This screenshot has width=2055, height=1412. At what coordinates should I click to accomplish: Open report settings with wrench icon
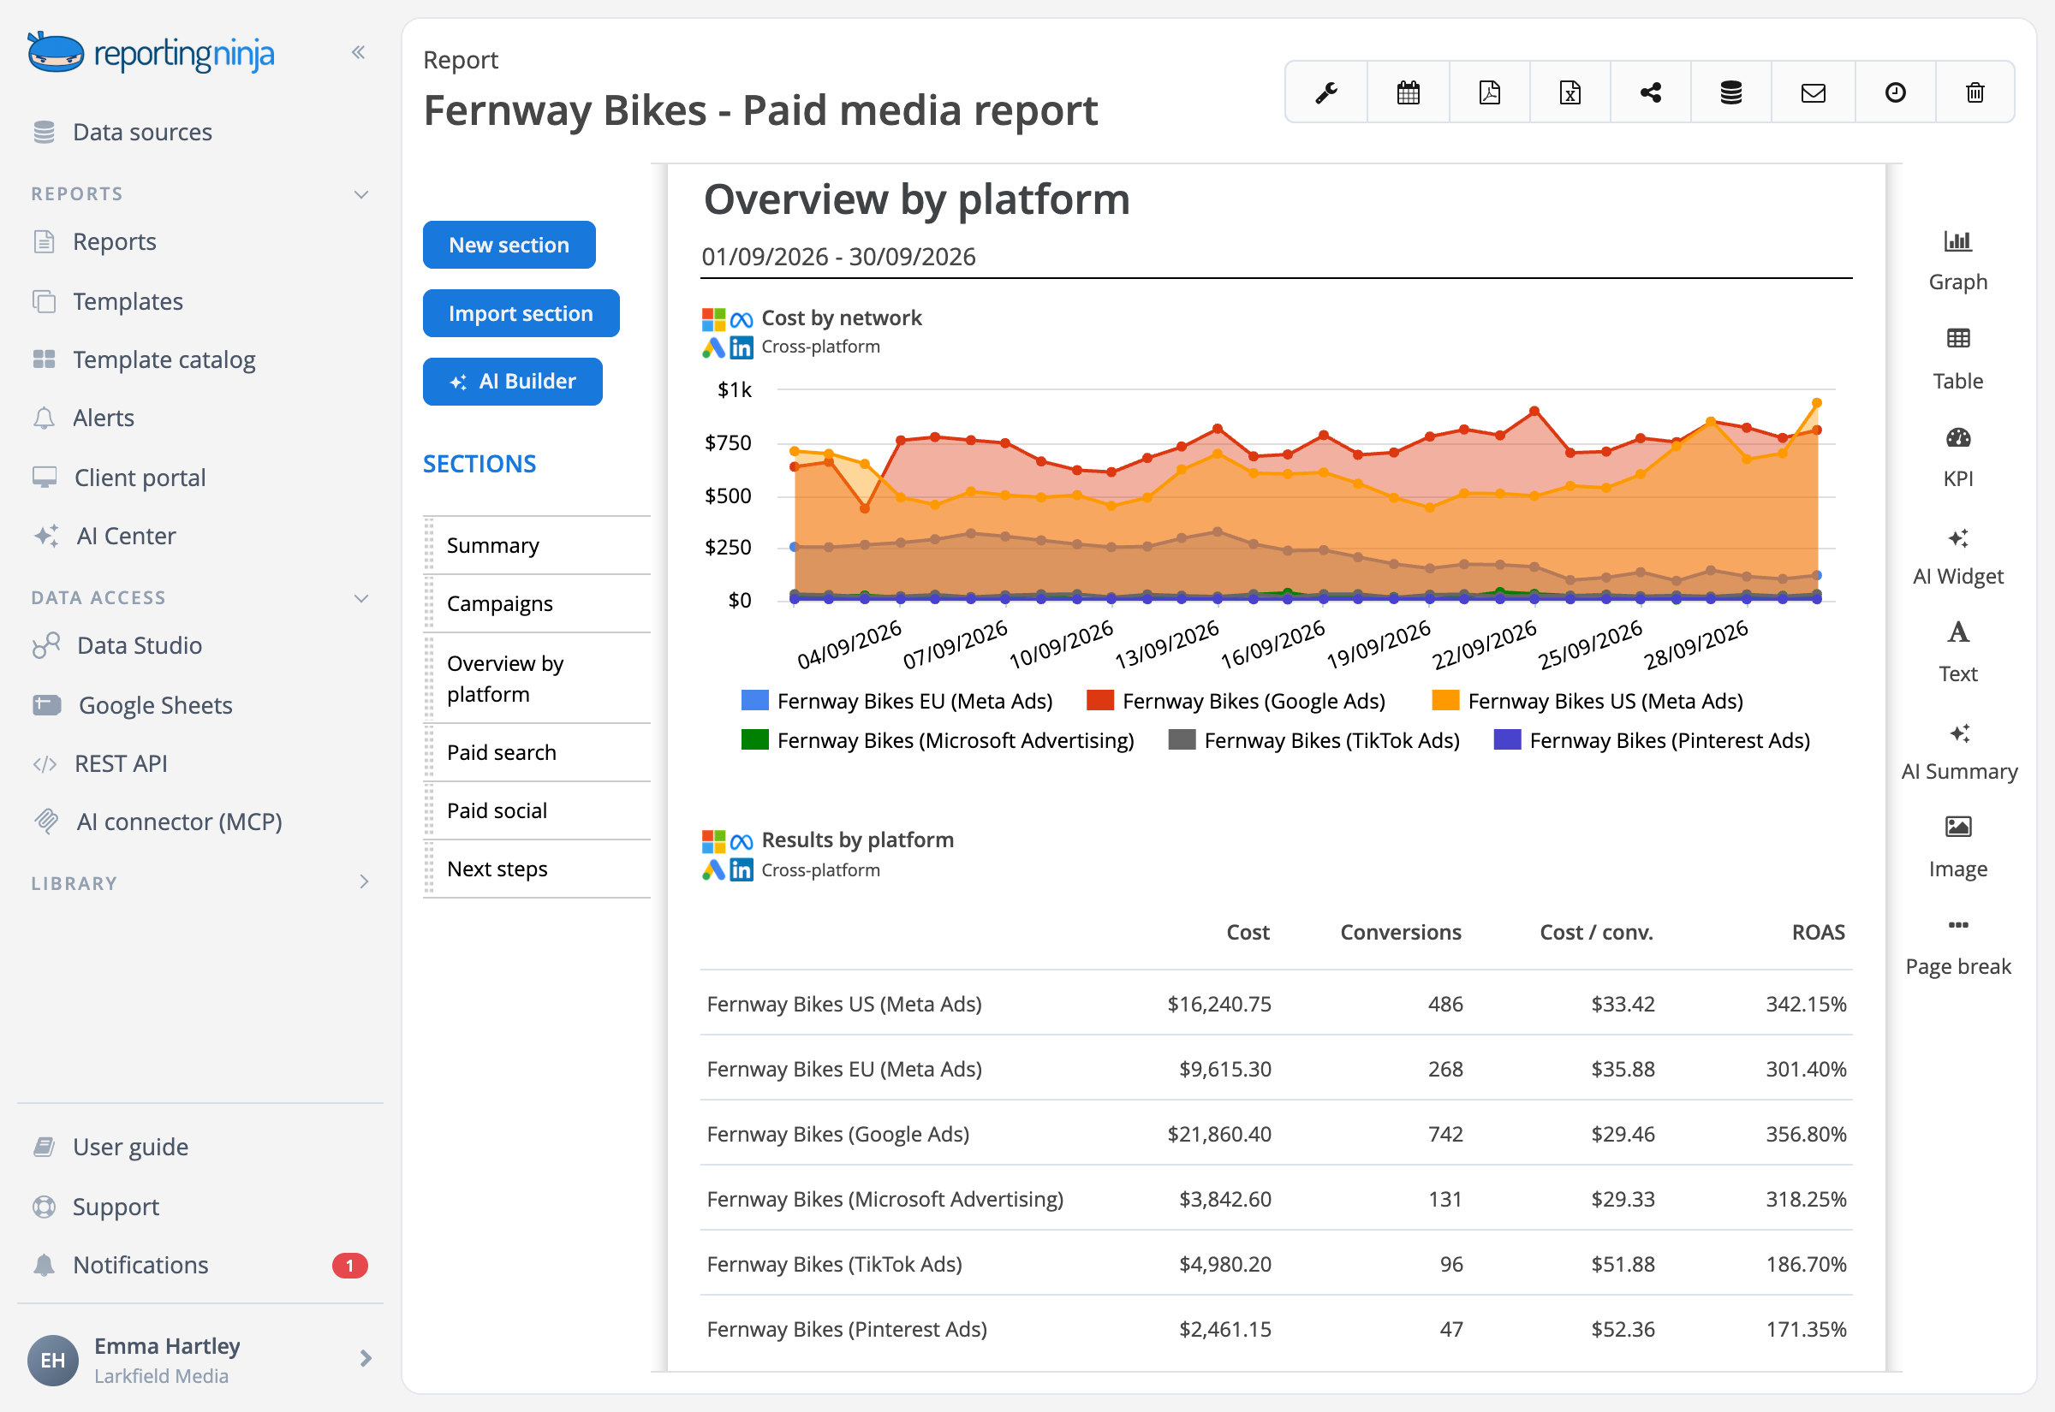point(1325,92)
